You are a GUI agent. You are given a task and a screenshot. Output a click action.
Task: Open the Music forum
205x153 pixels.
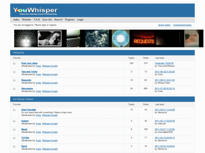point(24,129)
